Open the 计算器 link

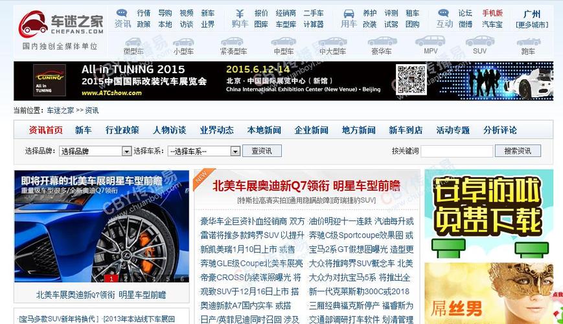tap(314, 25)
